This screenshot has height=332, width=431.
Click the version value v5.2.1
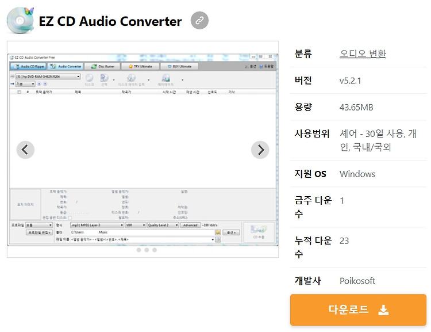350,81
